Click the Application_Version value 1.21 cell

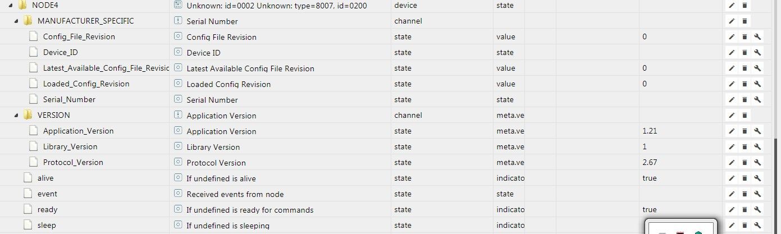coord(650,131)
